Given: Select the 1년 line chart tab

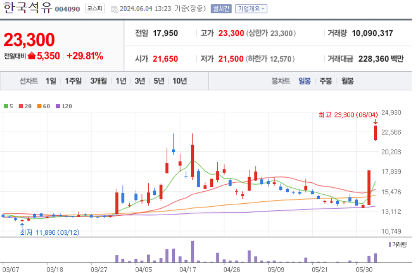Looking at the screenshot, I should [x=121, y=81].
